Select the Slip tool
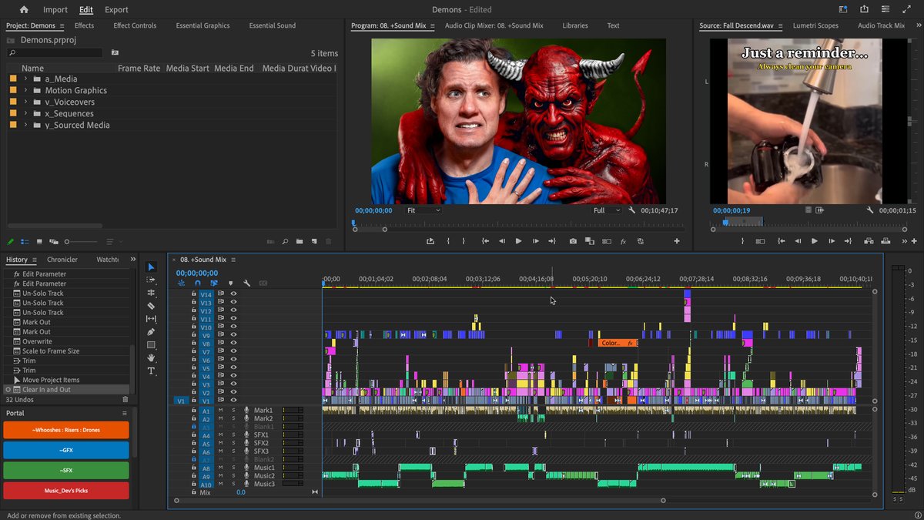924x520 pixels. click(x=151, y=319)
